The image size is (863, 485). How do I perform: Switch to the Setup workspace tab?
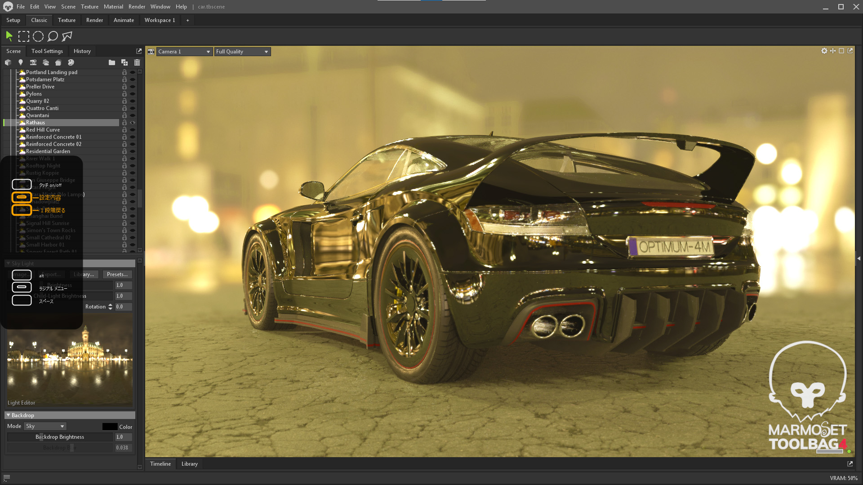tap(13, 20)
